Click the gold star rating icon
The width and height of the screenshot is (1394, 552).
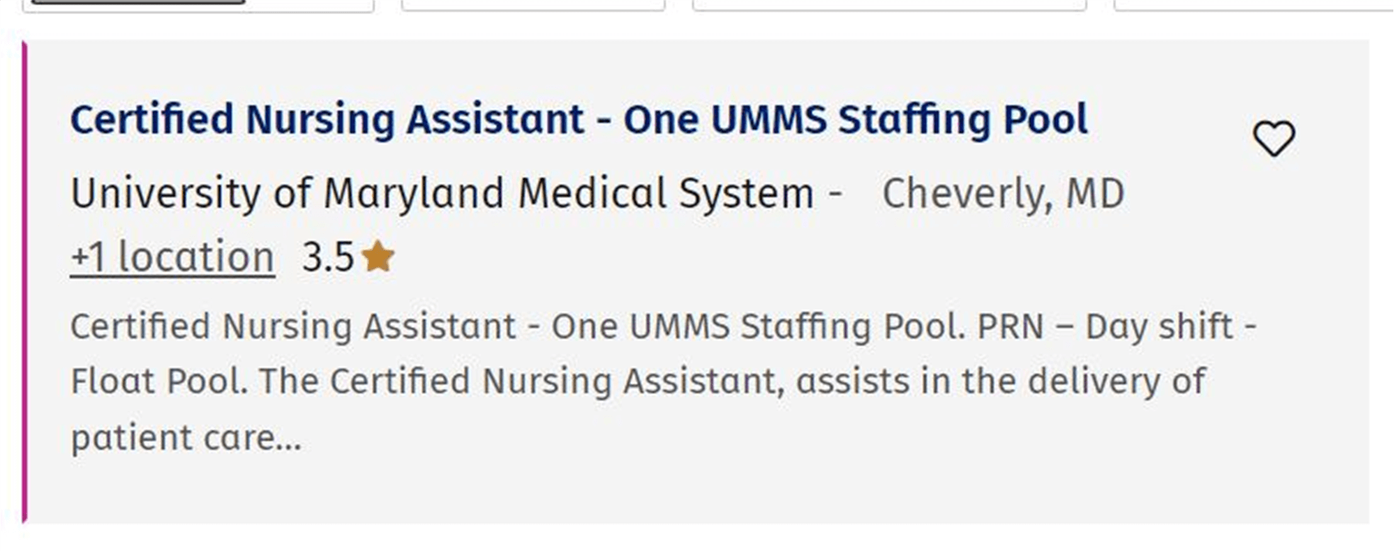point(378,257)
